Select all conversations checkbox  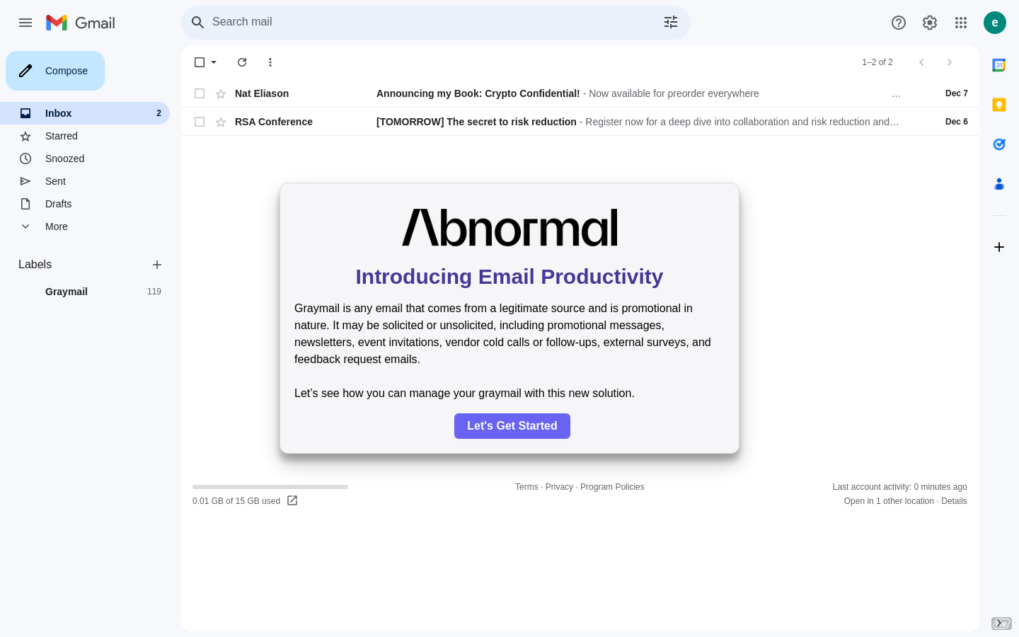click(x=200, y=62)
